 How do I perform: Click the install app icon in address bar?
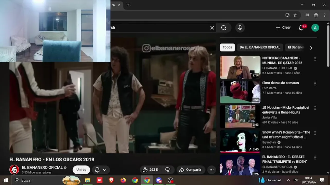pos(287,15)
